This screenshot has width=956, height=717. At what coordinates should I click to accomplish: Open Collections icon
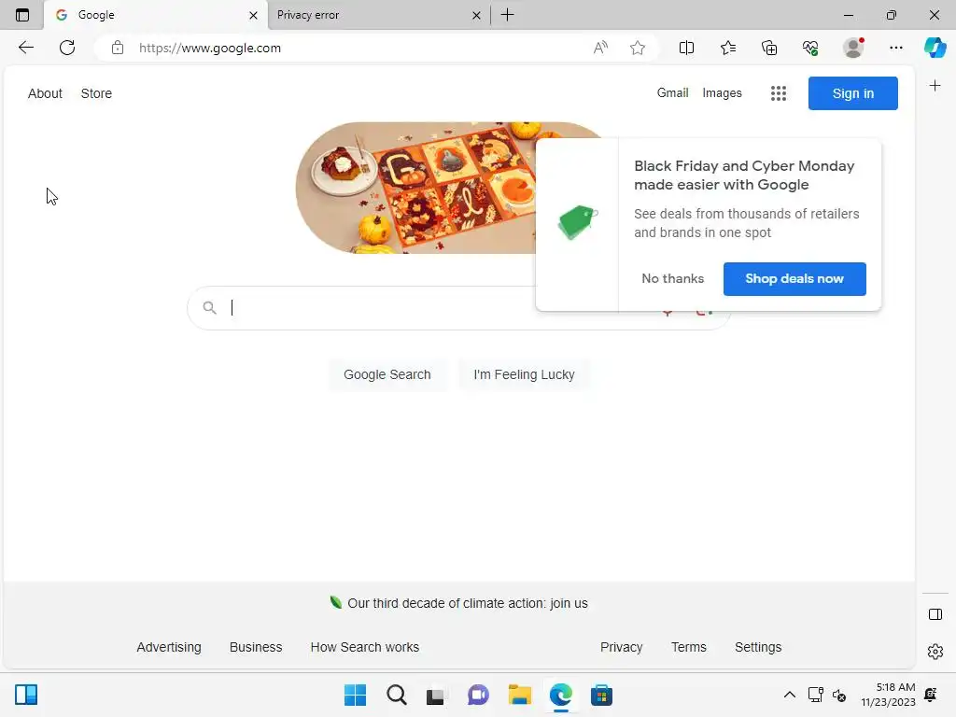coord(769,48)
